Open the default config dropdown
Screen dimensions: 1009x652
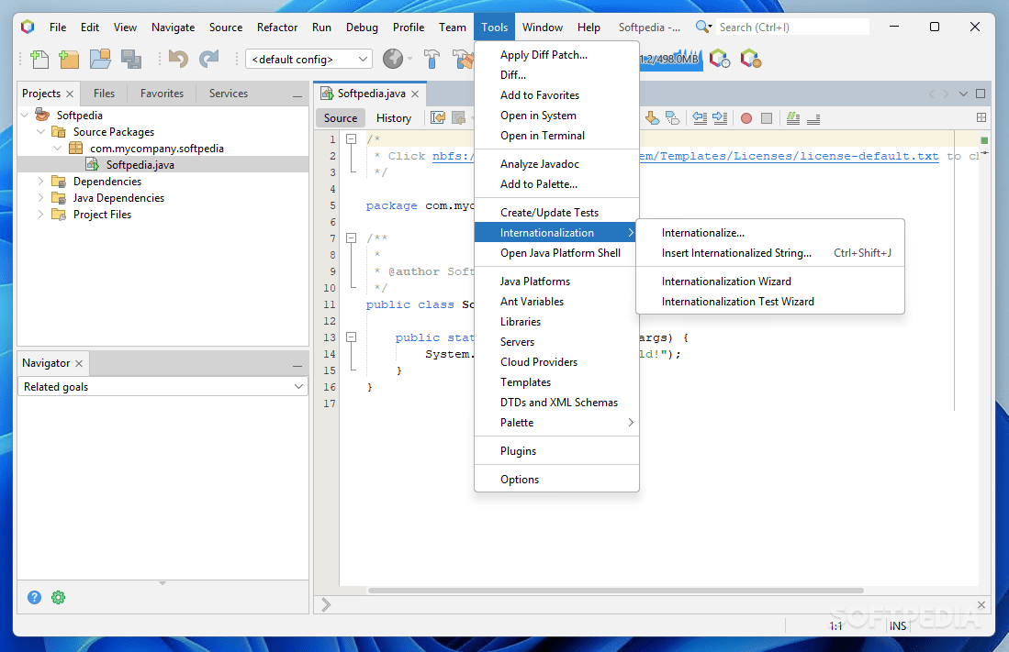(x=308, y=60)
